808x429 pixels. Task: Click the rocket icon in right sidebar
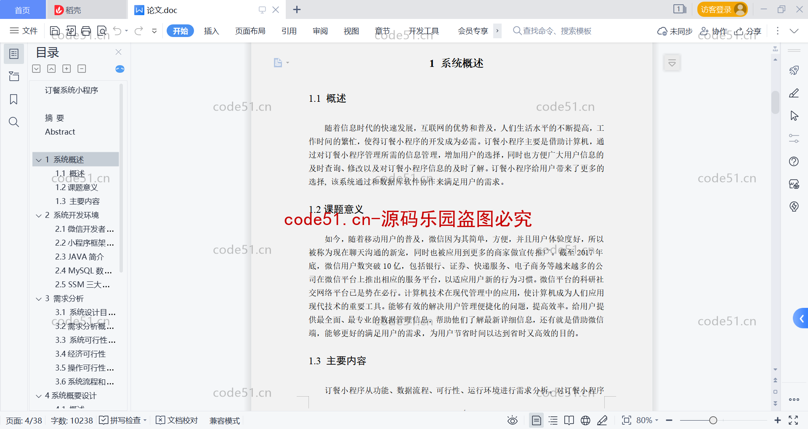click(794, 70)
